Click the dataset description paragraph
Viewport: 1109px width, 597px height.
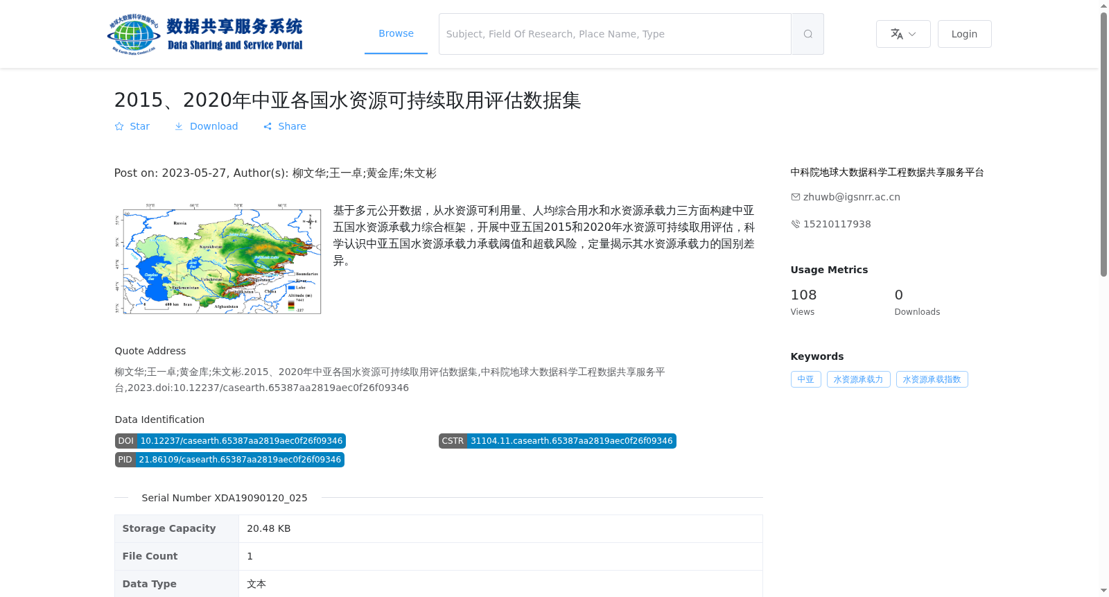[544, 235]
